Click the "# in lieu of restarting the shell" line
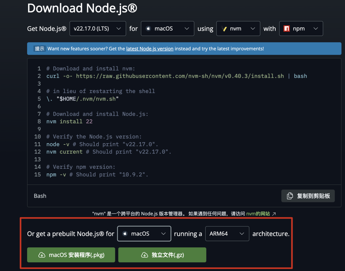The image size is (345, 271). click(101, 91)
